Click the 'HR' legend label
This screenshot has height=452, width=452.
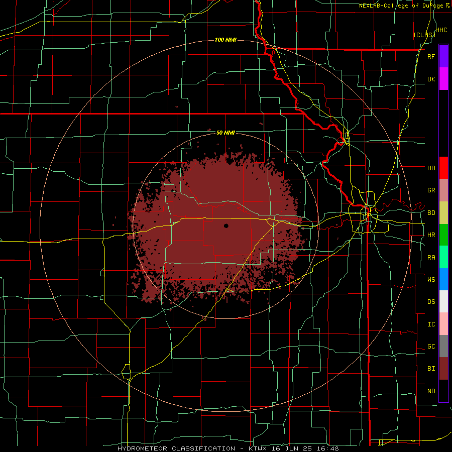point(431,235)
